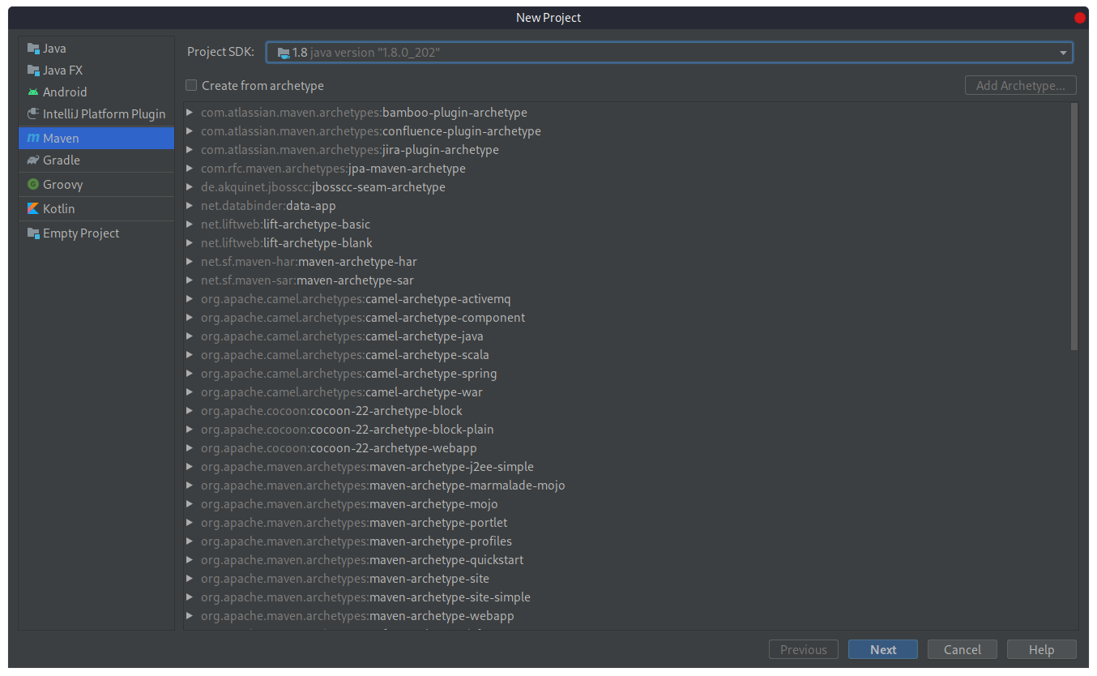Image resolution: width=1097 pixels, height=676 pixels.
Task: Select the Empty Project icon
Action: (x=32, y=233)
